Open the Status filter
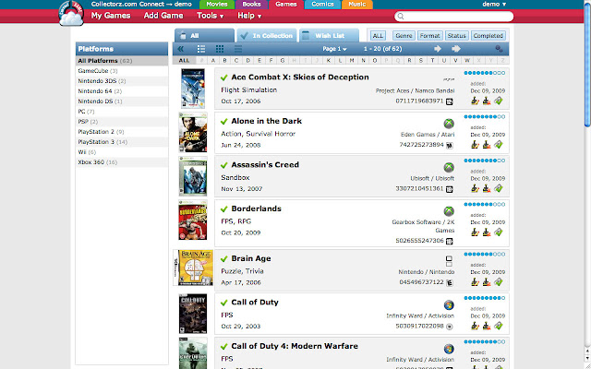Viewport: 591px width, 369px height. click(456, 36)
